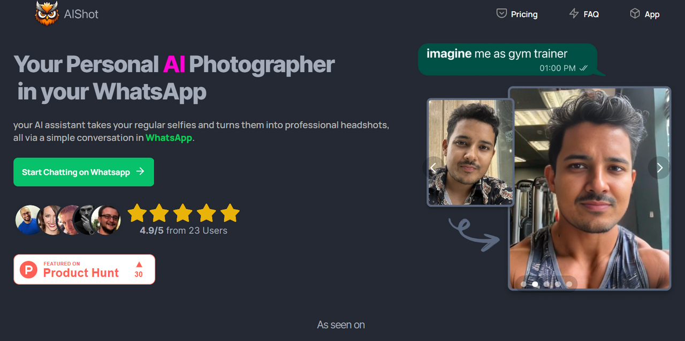This screenshot has width=685, height=341.
Task: Click the 'As seen on' heading
Action: (341, 325)
